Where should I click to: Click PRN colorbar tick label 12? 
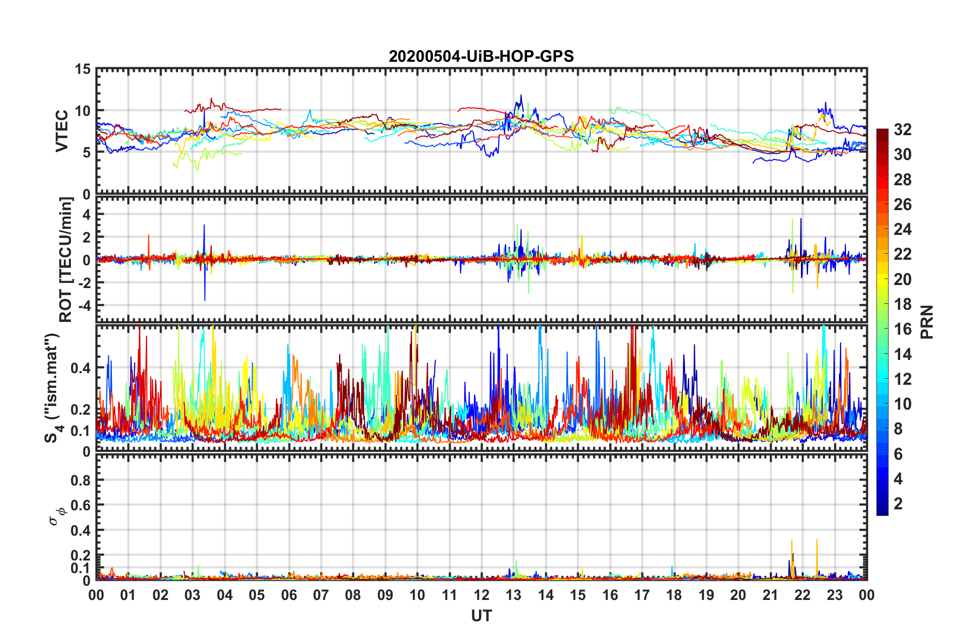902,379
